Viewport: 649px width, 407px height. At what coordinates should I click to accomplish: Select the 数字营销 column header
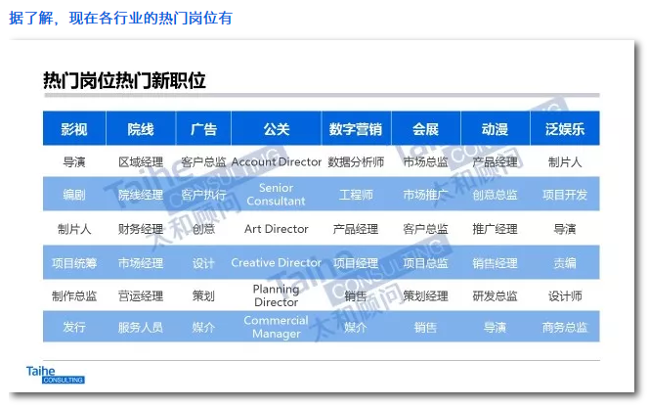pyautogui.click(x=356, y=129)
